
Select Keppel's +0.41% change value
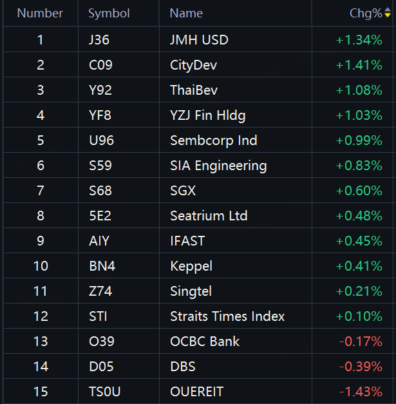tap(359, 266)
